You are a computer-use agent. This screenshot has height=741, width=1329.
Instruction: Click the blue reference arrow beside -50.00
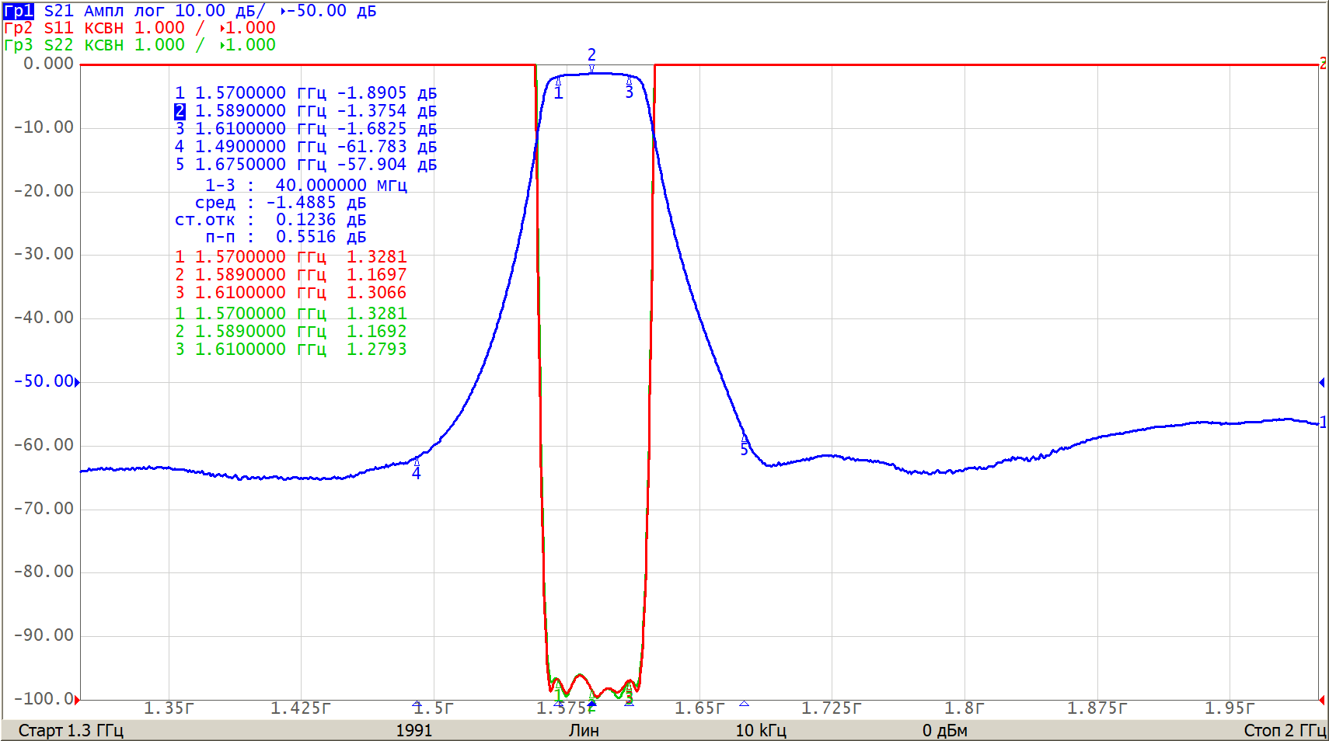(x=77, y=381)
